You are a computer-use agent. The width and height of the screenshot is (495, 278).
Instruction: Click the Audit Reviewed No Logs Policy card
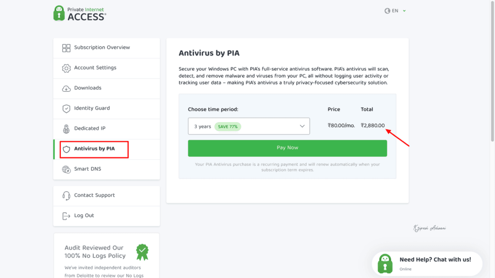click(x=106, y=256)
